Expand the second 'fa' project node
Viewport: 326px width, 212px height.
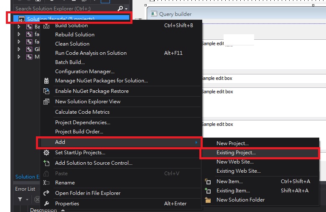(19, 42)
